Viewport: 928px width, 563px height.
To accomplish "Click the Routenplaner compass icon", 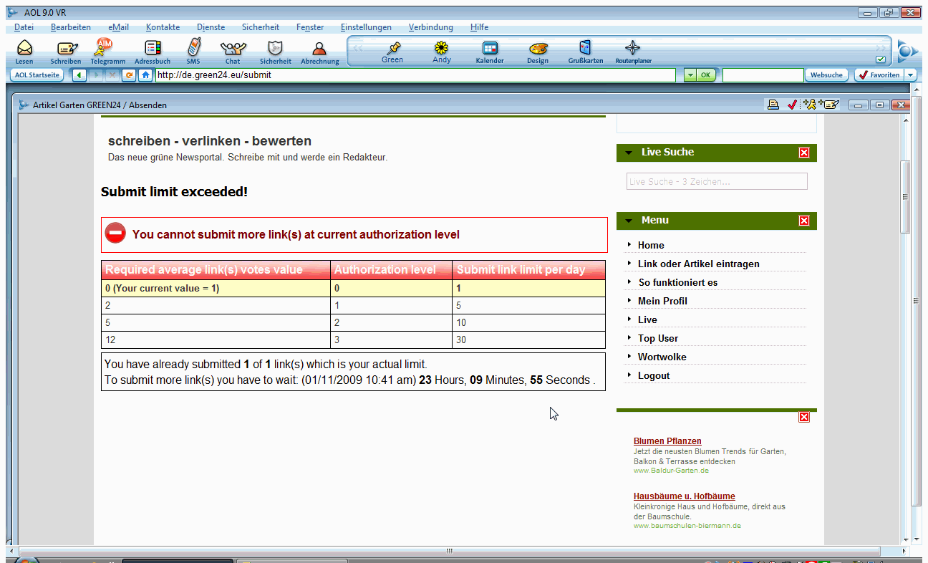I will (x=633, y=49).
